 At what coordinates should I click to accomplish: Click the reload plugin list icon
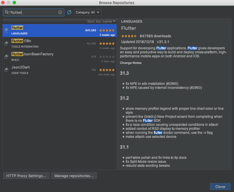point(69,12)
